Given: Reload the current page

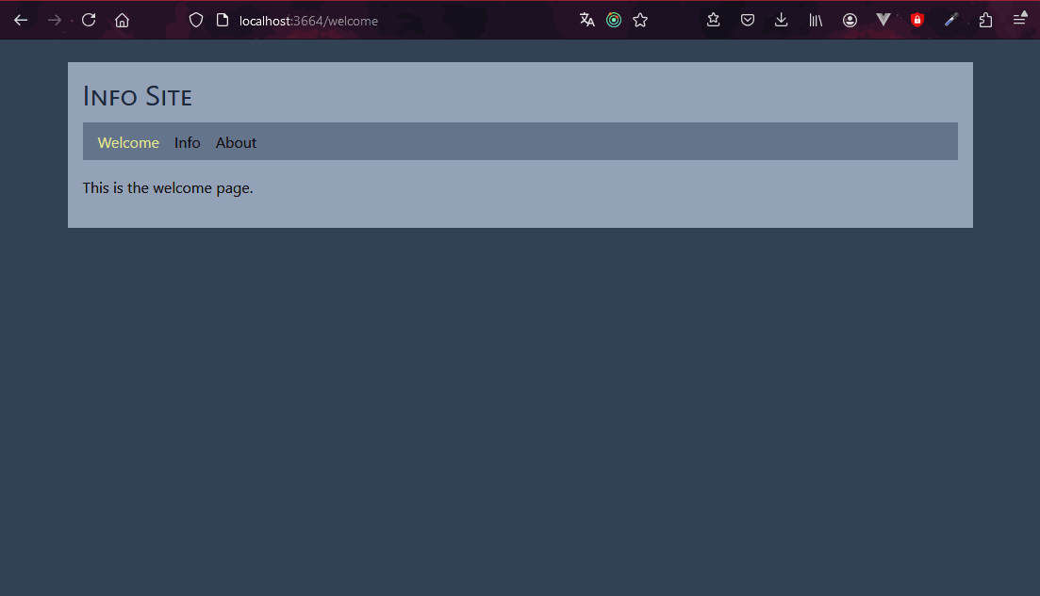Looking at the screenshot, I should click(89, 20).
